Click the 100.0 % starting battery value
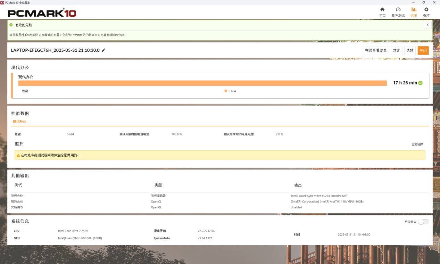This screenshot has width=440, height=264. pyautogui.click(x=176, y=134)
